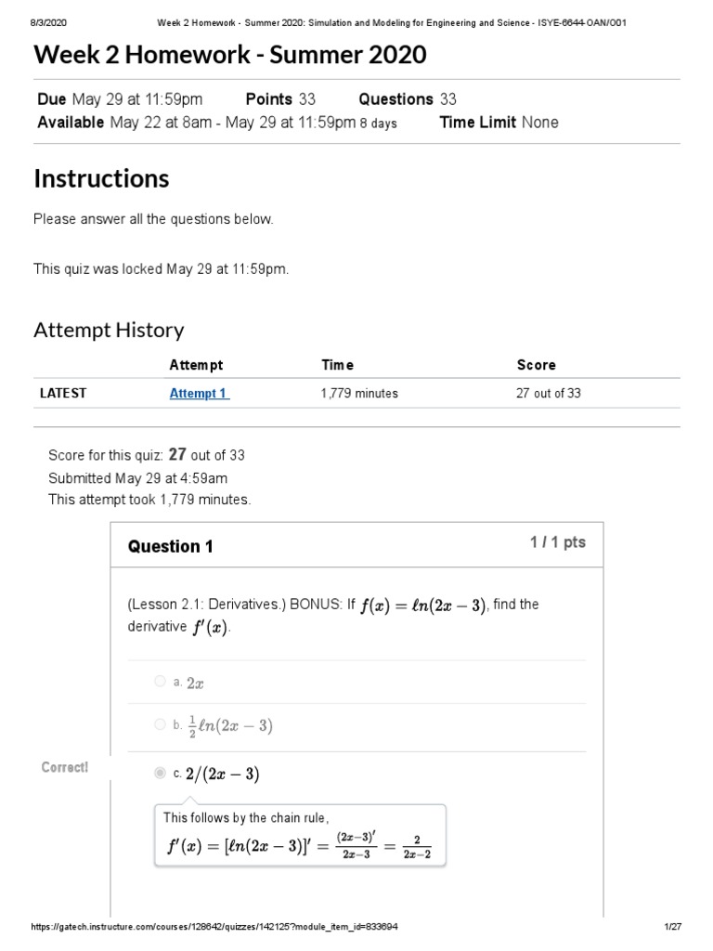Click the Attempt History heading

[109, 330]
